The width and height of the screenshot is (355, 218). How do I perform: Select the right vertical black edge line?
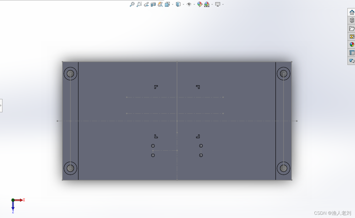tap(276, 121)
